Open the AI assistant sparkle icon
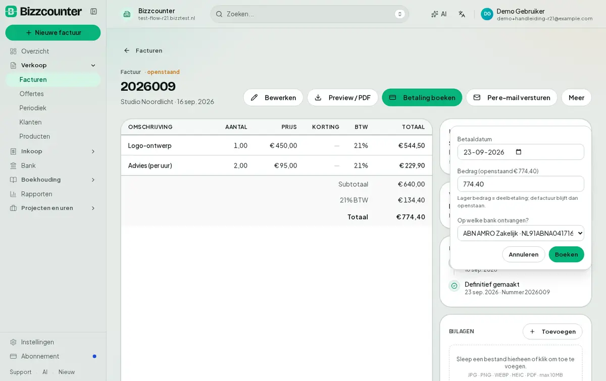606x381 pixels. (435, 14)
